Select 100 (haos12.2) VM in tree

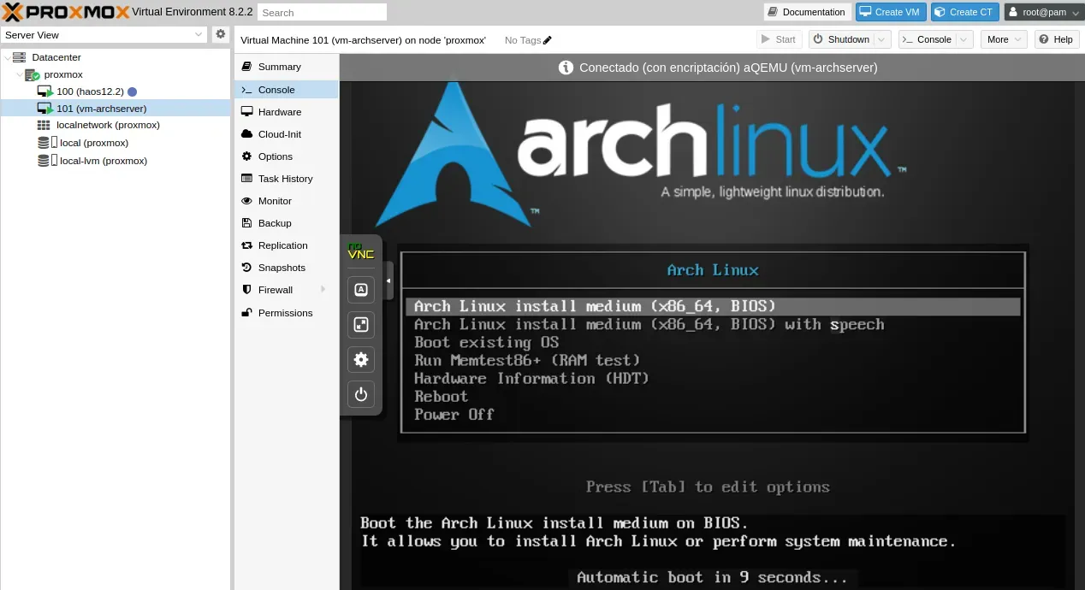click(90, 91)
